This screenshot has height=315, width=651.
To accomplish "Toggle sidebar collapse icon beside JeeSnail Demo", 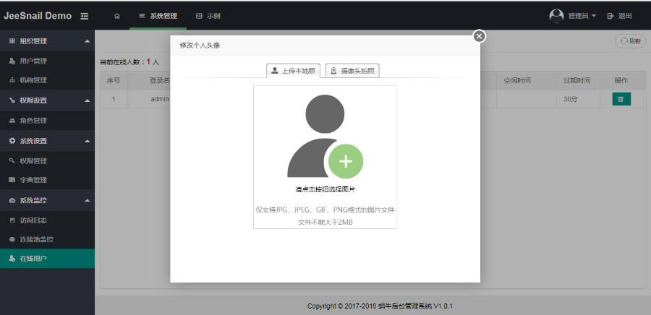I will click(x=85, y=16).
